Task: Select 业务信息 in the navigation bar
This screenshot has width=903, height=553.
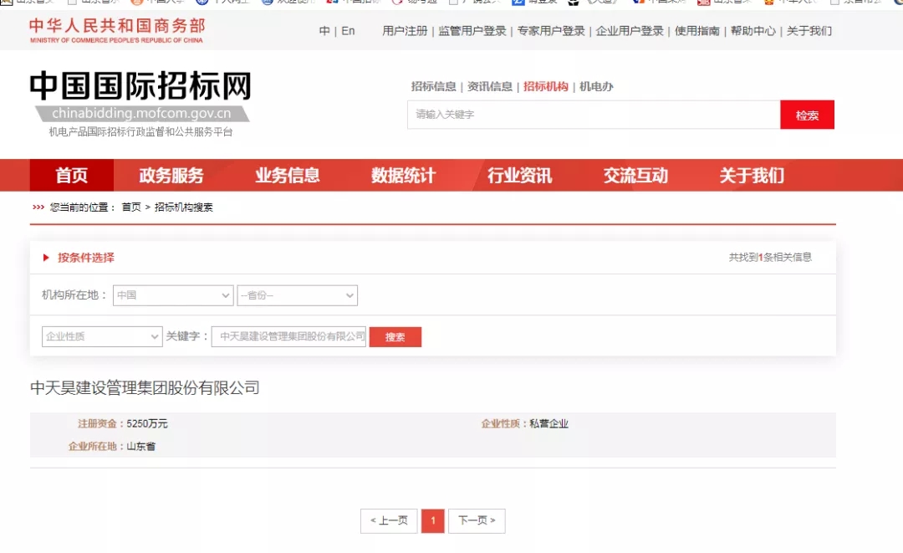Action: (x=287, y=176)
